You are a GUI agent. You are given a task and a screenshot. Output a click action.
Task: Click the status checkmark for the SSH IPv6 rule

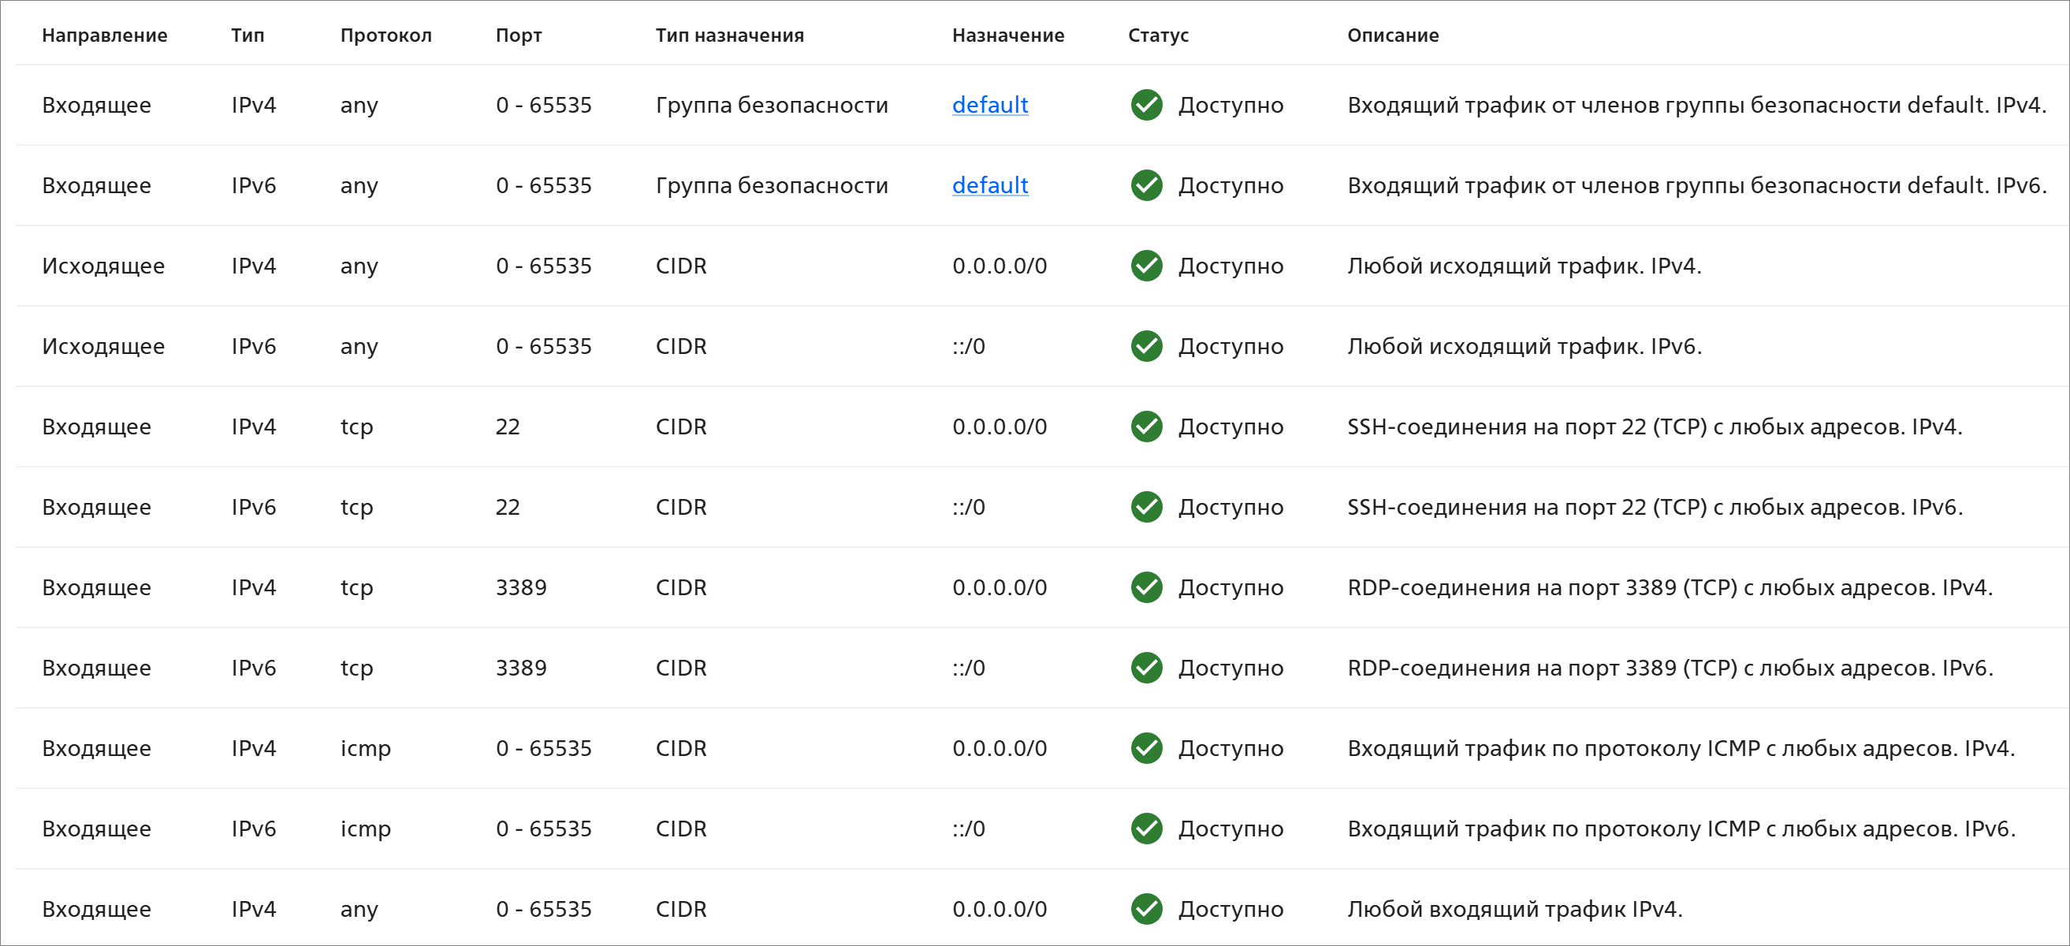pyautogui.click(x=1147, y=507)
